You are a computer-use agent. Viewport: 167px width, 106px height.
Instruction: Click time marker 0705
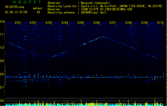click(x=81, y=23)
